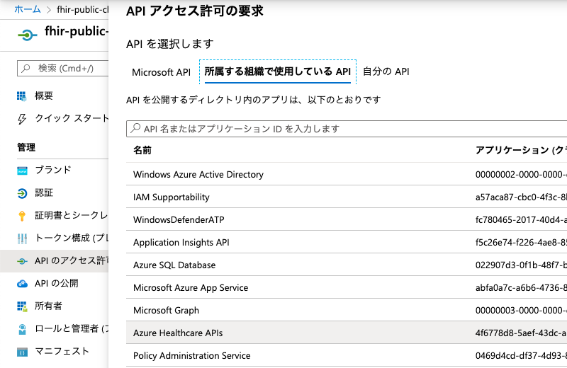567x368 pixels.
Task: Choose Azure Healthcare APIs from list
Action: pyautogui.click(x=347, y=333)
